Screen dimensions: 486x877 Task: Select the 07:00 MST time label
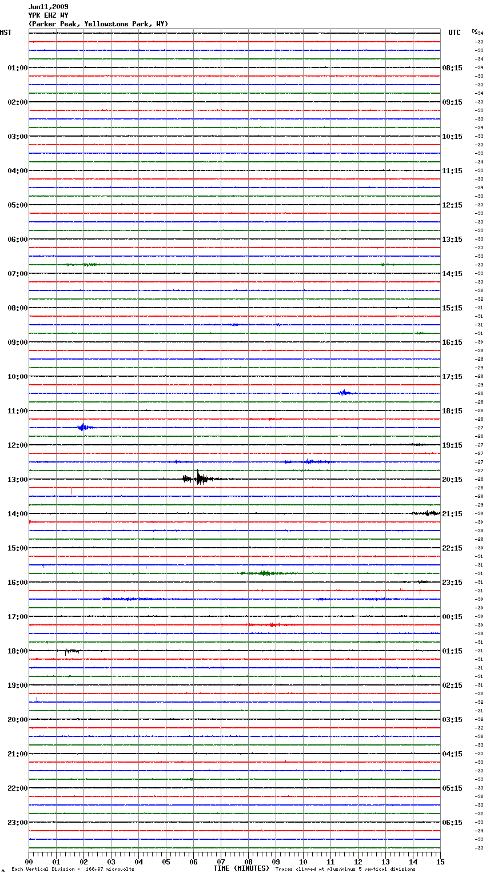18,274
